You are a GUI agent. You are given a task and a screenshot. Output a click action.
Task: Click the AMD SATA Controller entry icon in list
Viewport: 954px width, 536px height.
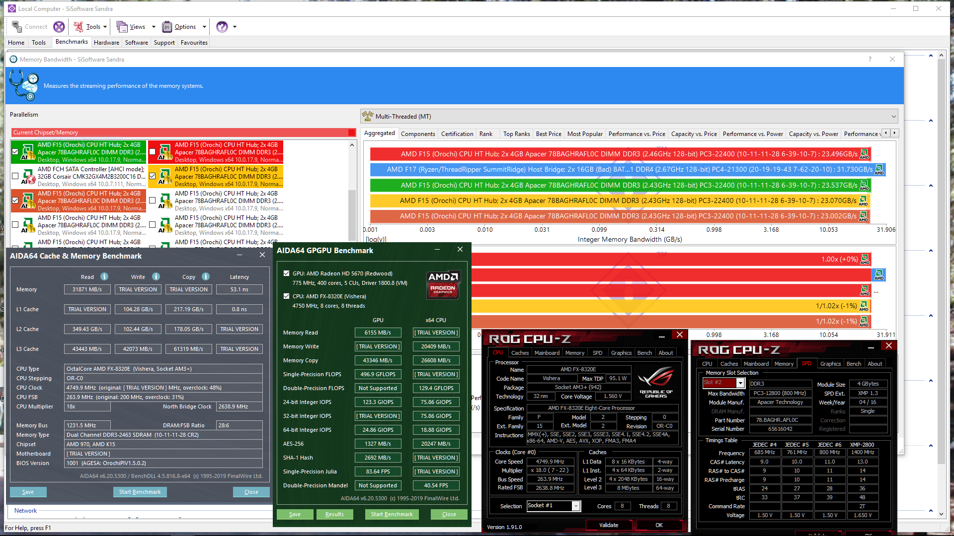tap(28, 177)
